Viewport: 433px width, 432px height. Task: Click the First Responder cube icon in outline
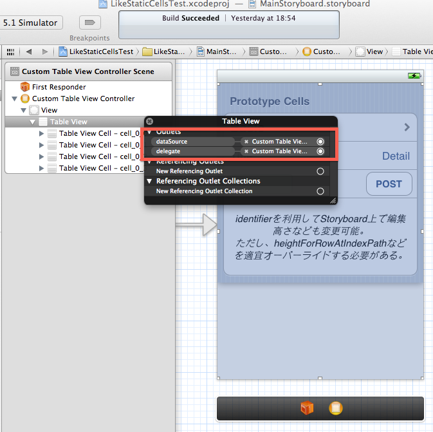[25, 87]
